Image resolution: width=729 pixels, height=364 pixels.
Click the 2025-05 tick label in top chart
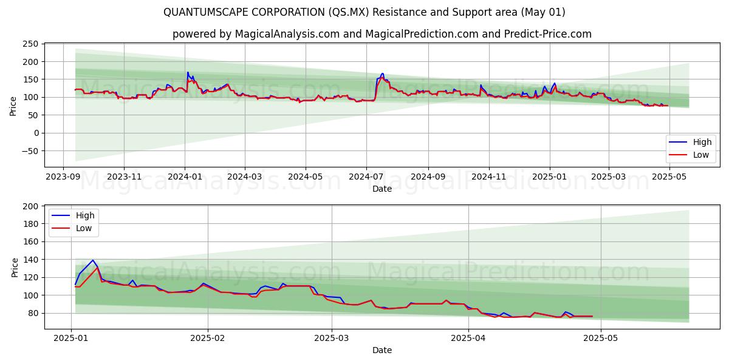pos(669,176)
